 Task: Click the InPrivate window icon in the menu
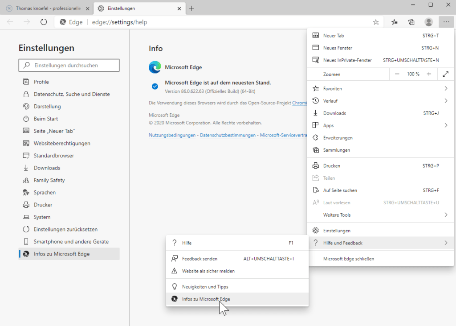pyautogui.click(x=316, y=60)
